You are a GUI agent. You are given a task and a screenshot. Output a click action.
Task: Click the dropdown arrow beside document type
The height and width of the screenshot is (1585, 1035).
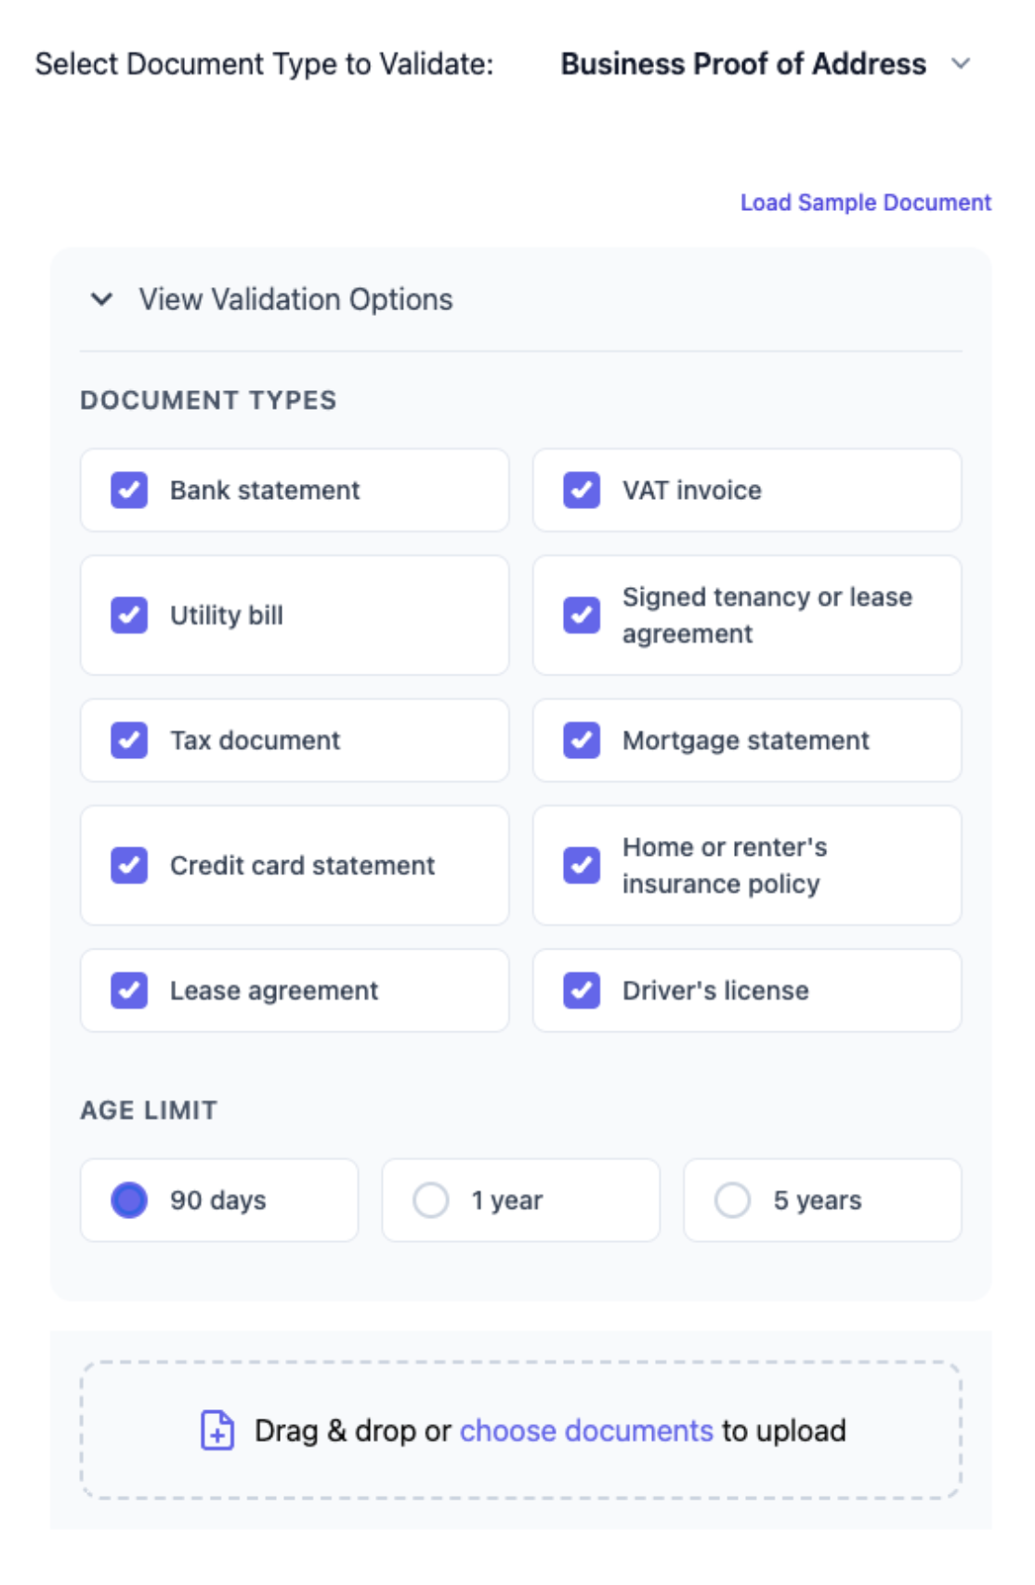(961, 64)
